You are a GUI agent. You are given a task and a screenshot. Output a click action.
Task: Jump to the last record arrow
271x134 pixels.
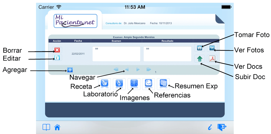pyautogui.click(x=149, y=70)
